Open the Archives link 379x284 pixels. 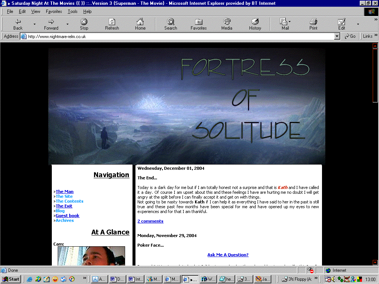(x=65, y=220)
